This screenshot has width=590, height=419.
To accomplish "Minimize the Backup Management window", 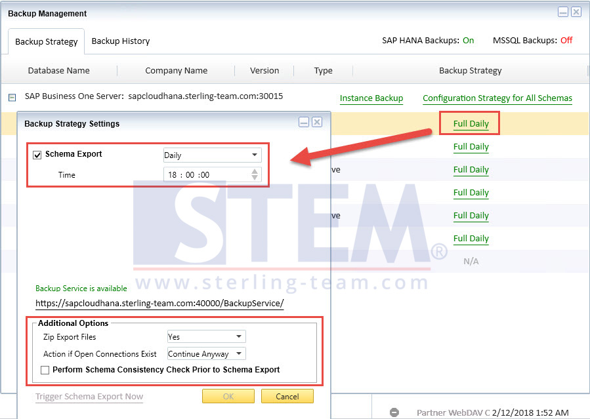I will (563, 12).
